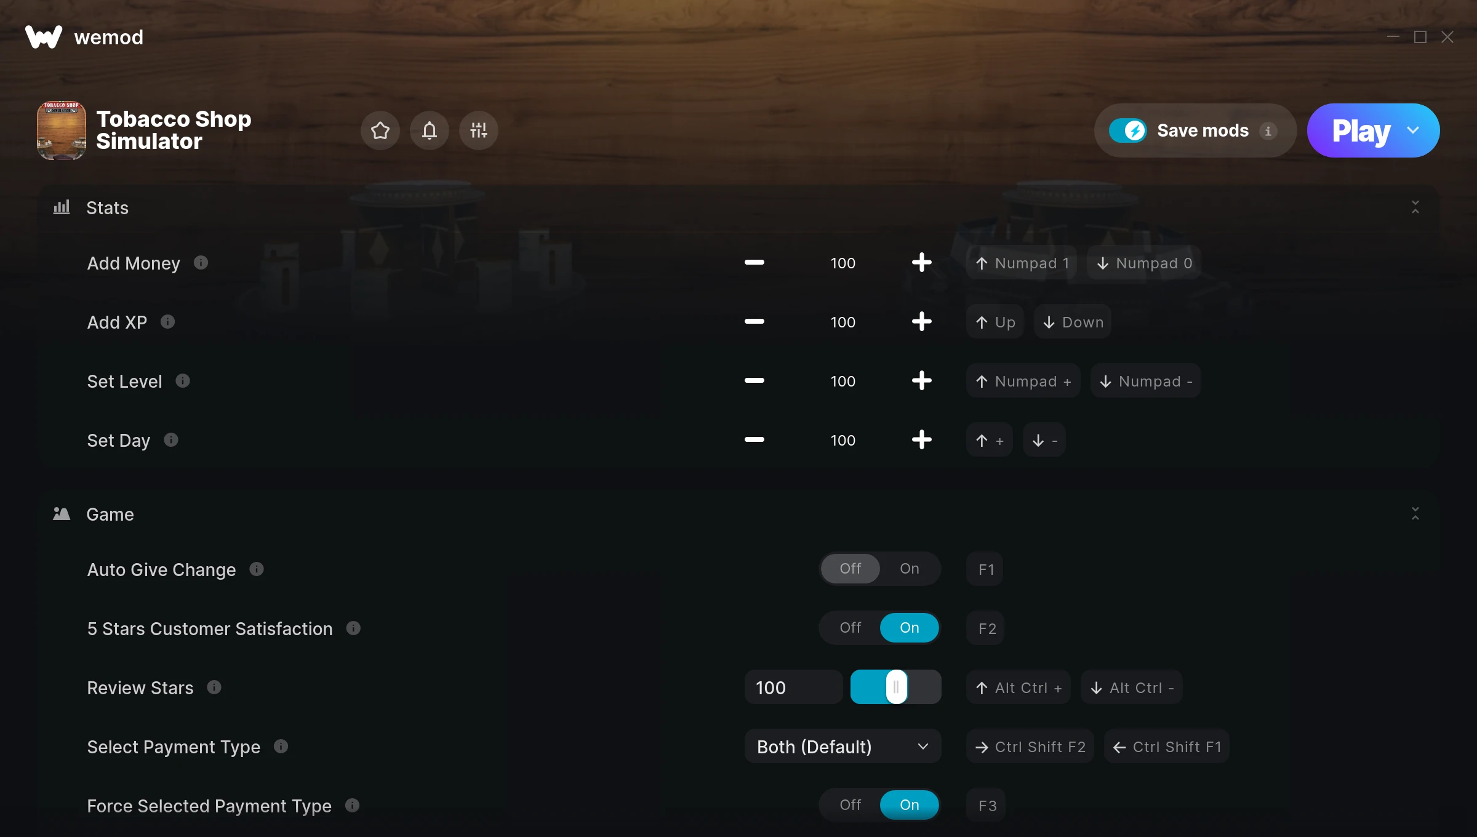Click the minus icon for Set Level
The height and width of the screenshot is (837, 1477).
click(x=754, y=381)
